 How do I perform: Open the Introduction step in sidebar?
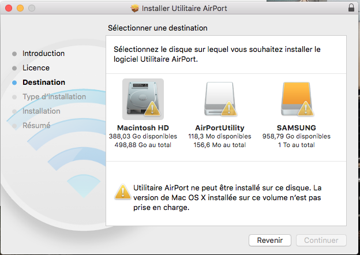coord(43,54)
